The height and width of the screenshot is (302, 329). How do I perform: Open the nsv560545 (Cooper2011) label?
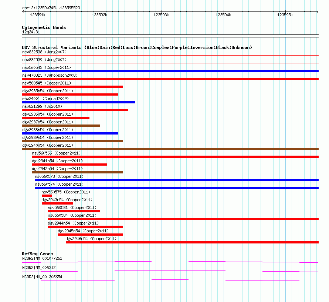(x=47, y=83)
